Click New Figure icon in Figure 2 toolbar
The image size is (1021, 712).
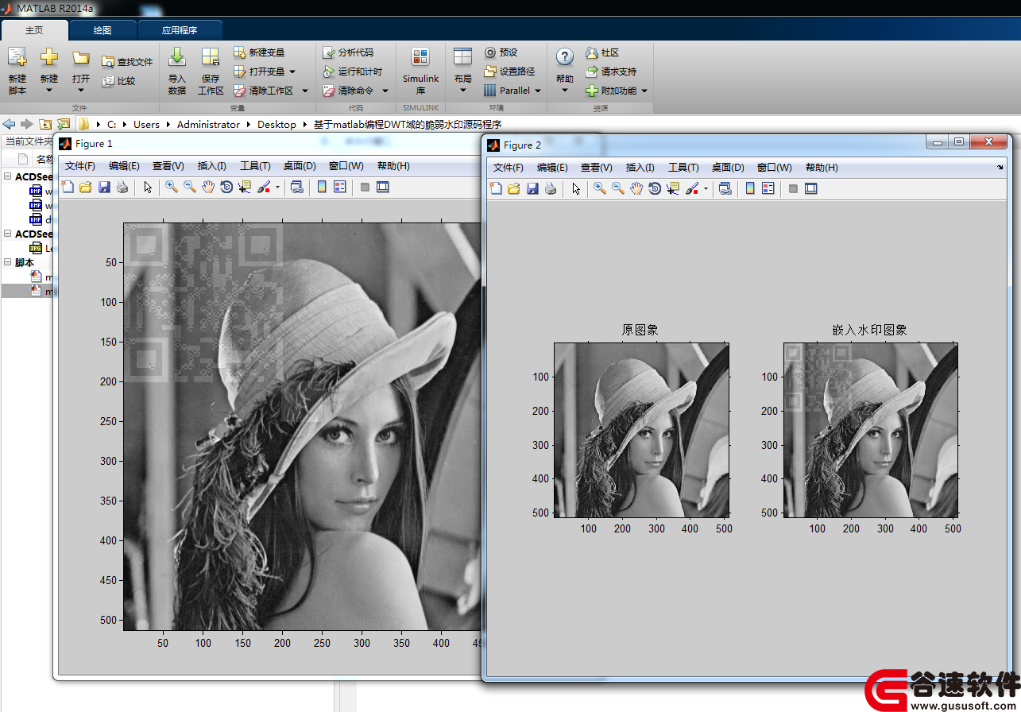pyautogui.click(x=497, y=188)
